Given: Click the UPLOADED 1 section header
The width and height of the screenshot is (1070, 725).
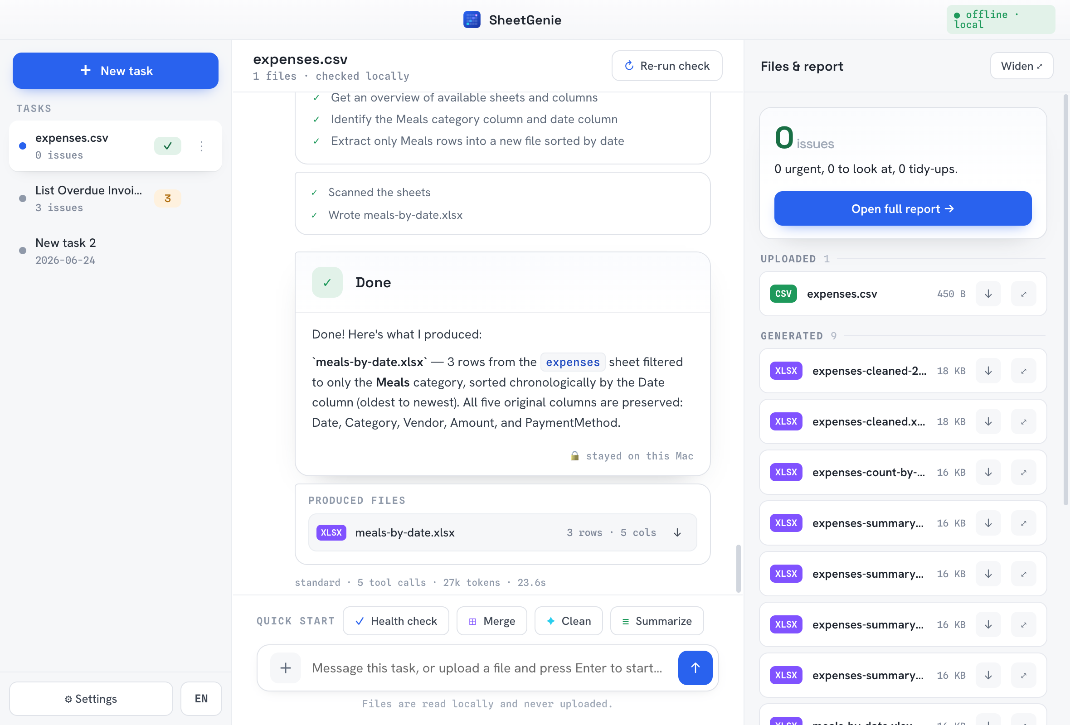Looking at the screenshot, I should click(x=795, y=259).
